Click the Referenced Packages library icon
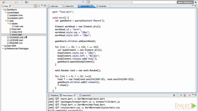The width and height of the screenshot is (198, 111). click(5, 48)
